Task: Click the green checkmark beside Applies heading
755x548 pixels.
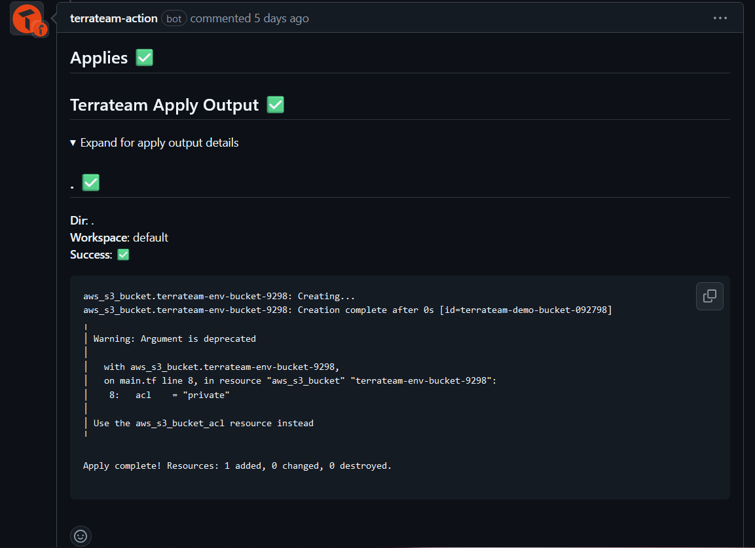Action: coord(145,58)
